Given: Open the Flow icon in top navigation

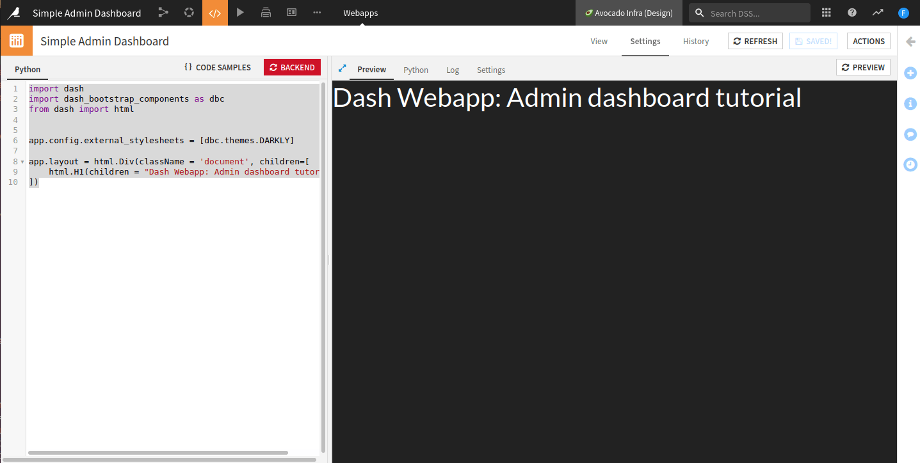Looking at the screenshot, I should (163, 13).
